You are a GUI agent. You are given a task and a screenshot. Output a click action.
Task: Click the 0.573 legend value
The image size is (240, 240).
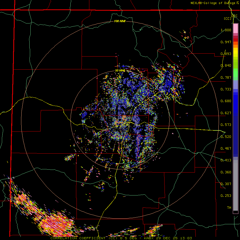(x=226, y=125)
